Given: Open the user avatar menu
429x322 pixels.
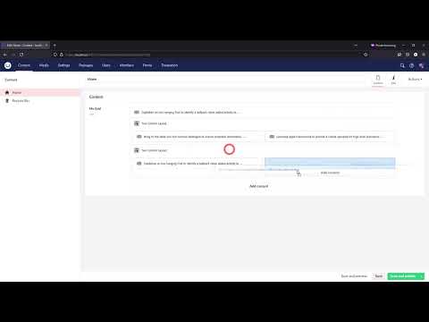Looking at the screenshot, I should (421, 65).
